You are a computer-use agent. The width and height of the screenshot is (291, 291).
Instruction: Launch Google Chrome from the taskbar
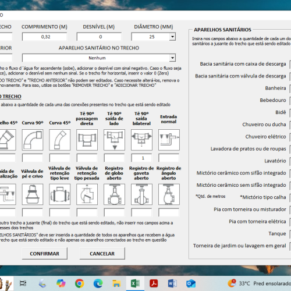click(x=80, y=283)
